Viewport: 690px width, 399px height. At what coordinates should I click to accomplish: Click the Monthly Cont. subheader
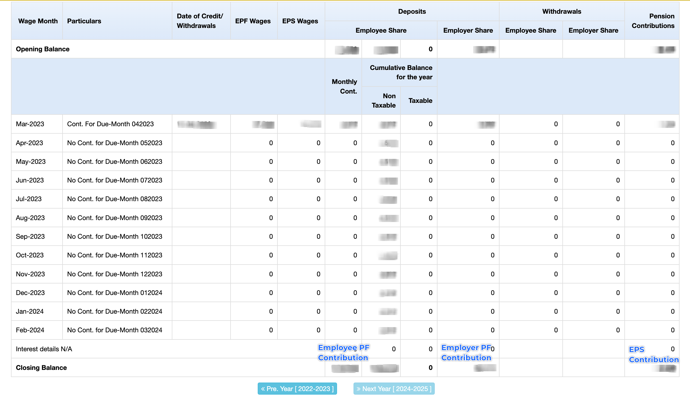[344, 86]
